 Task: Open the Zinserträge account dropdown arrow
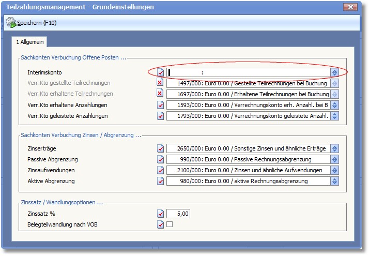(334, 148)
